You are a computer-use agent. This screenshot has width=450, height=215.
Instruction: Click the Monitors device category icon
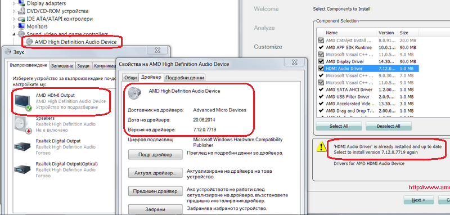coord(21,26)
